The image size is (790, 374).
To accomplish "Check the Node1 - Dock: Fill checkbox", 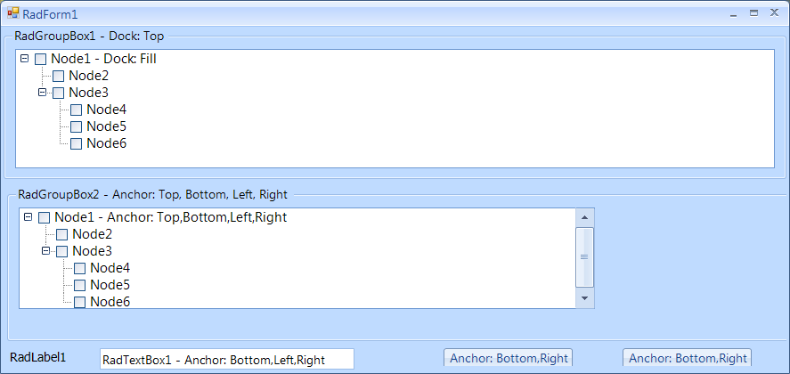I will coord(40,59).
